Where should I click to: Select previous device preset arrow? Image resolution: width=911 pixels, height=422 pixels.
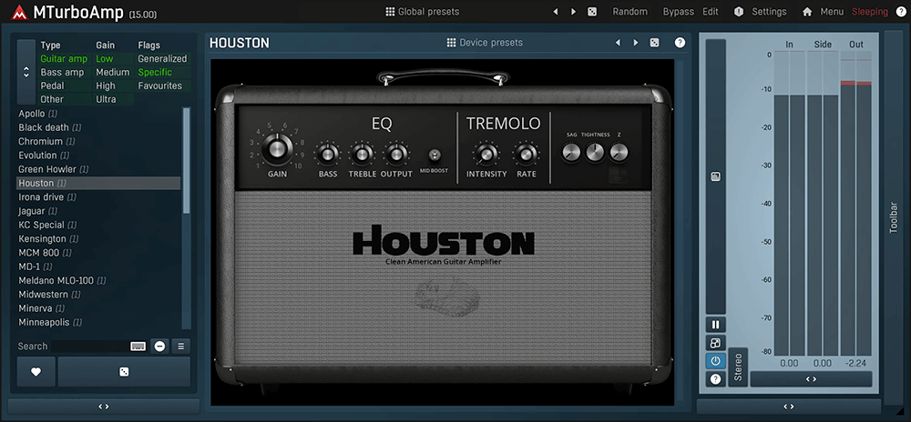click(618, 43)
